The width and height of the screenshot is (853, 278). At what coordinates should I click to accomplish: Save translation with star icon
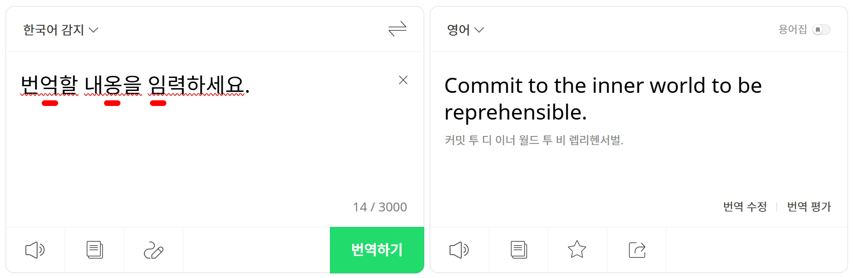point(577,249)
